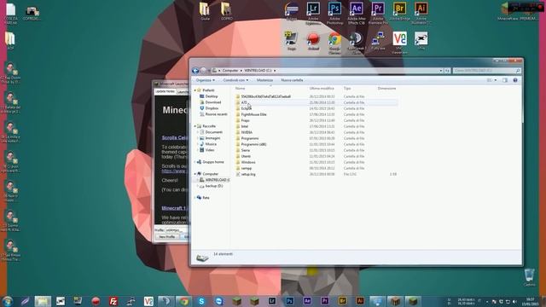
Task: Collapse the Computer tree section
Action: point(195,174)
